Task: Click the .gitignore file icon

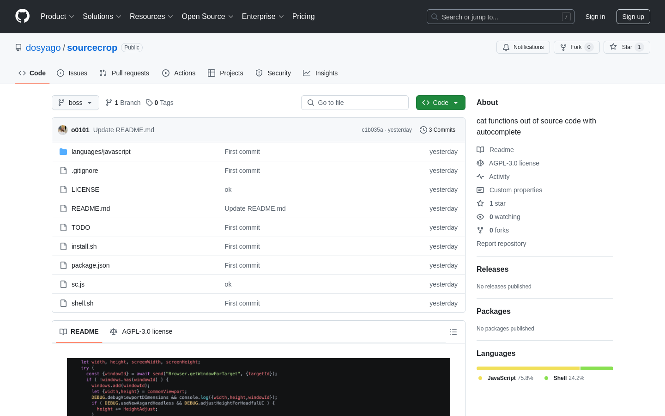Action: pos(63,171)
